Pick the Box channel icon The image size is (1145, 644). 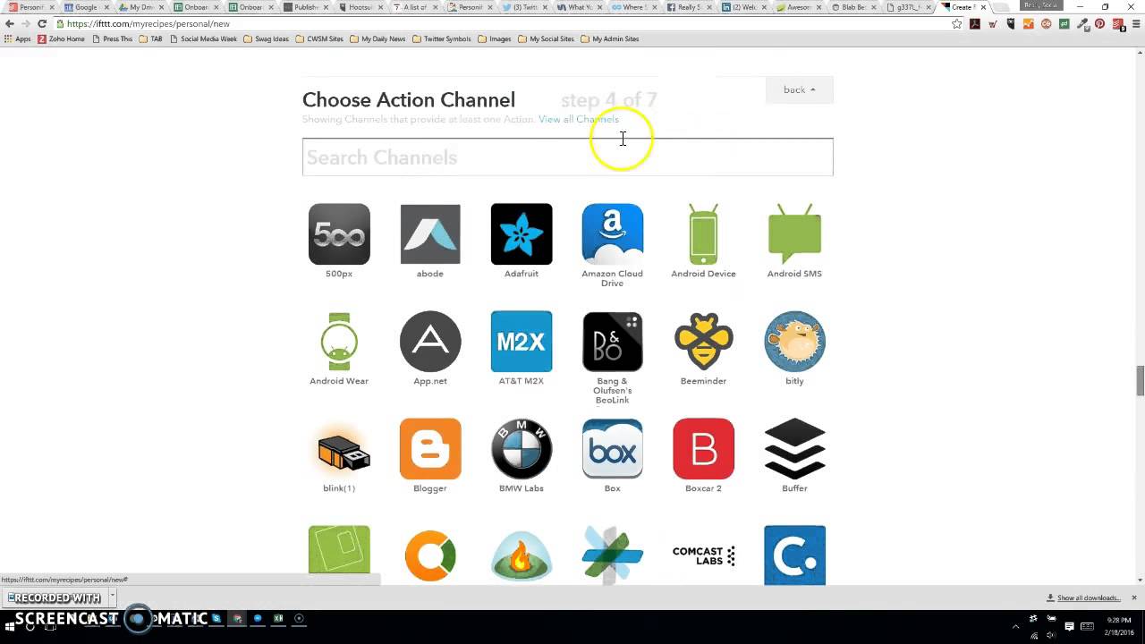pos(613,449)
